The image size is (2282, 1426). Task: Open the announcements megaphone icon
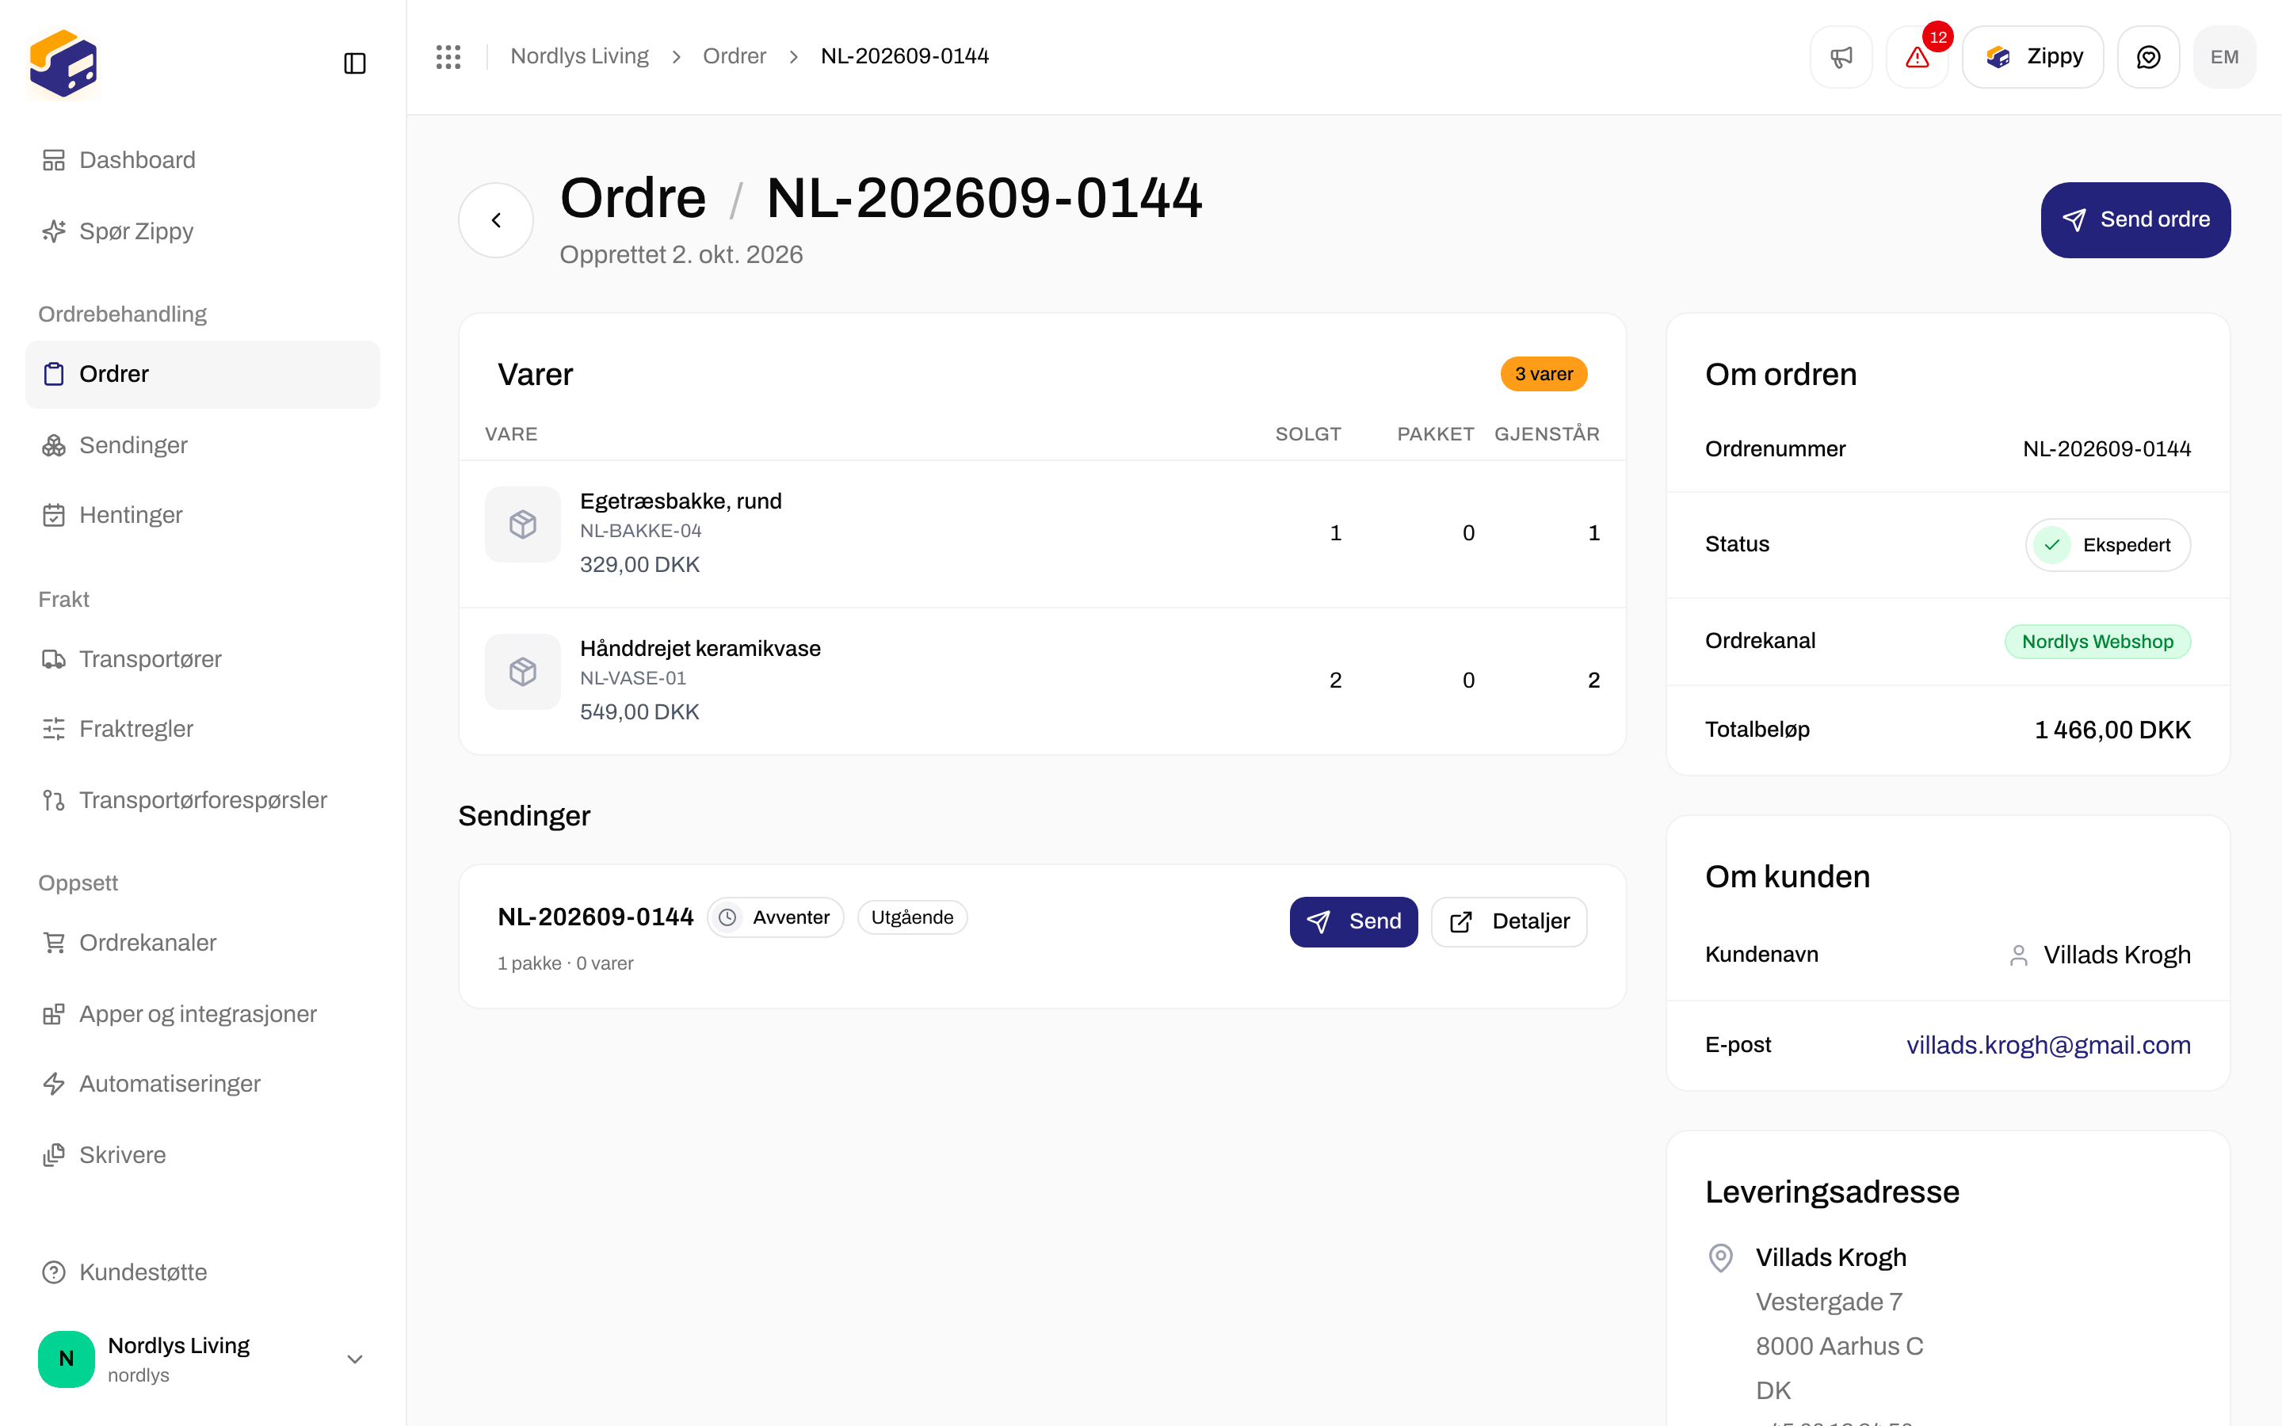click(x=1841, y=56)
